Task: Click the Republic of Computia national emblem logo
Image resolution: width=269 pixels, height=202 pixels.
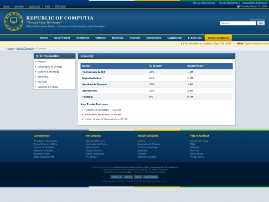Action: [x=13, y=21]
